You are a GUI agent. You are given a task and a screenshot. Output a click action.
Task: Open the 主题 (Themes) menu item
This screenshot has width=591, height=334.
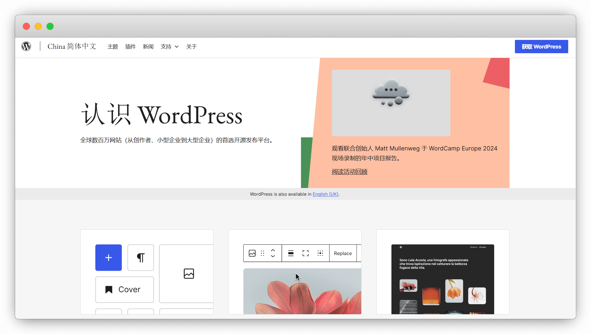[113, 47]
